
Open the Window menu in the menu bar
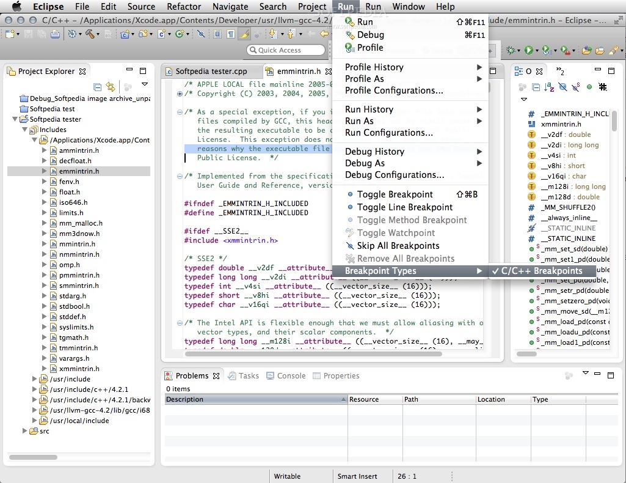(x=408, y=7)
